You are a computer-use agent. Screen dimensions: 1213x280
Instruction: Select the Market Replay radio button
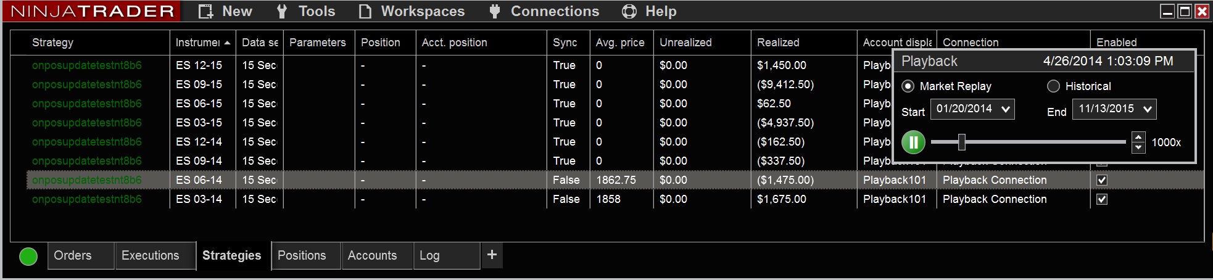click(x=908, y=86)
